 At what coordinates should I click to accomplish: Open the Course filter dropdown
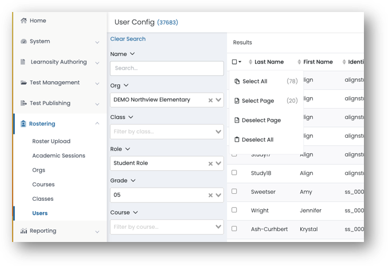[x=218, y=227]
